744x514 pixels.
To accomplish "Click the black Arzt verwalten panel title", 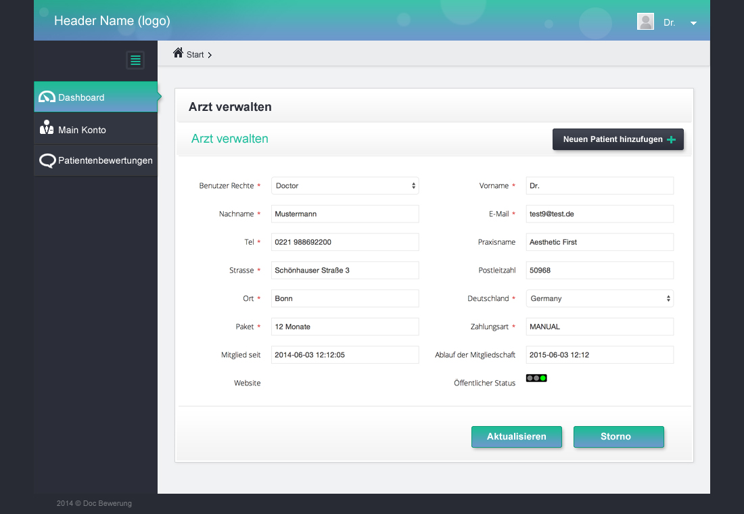I will (x=230, y=107).
